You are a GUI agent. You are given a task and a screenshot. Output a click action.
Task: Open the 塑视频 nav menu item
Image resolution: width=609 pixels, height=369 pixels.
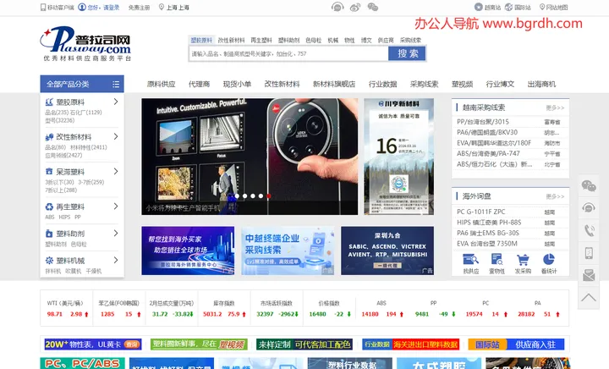pyautogui.click(x=462, y=85)
